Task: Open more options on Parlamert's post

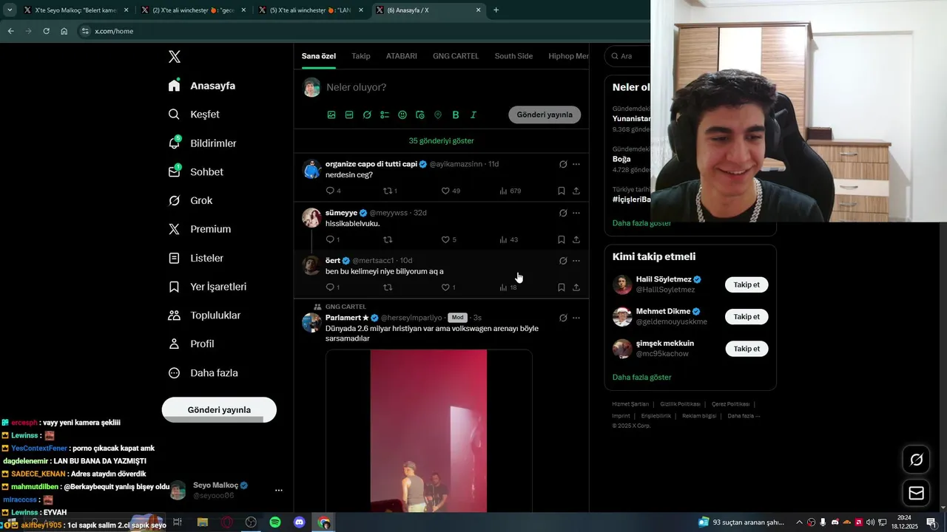Action: coord(576,318)
